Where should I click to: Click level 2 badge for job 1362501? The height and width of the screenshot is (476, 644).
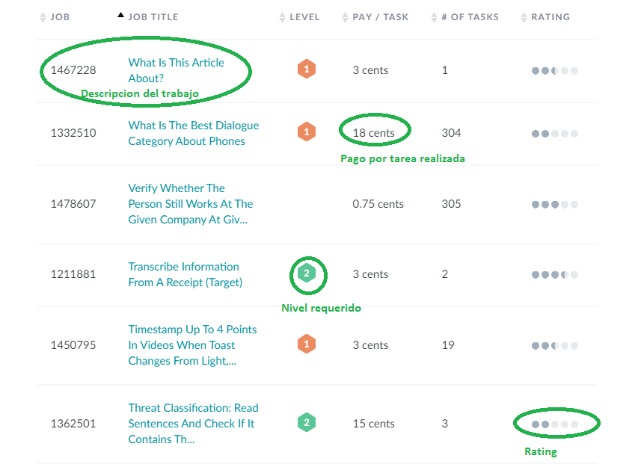(305, 423)
